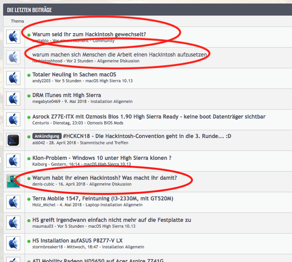
Task: Open profile of user denis-cubic
Action: pos(43,184)
